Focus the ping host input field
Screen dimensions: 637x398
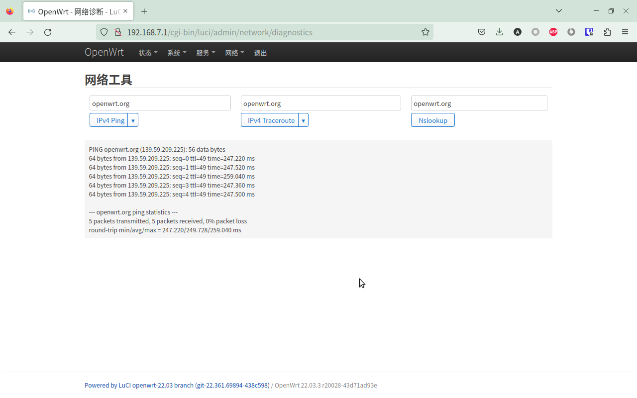point(160,103)
